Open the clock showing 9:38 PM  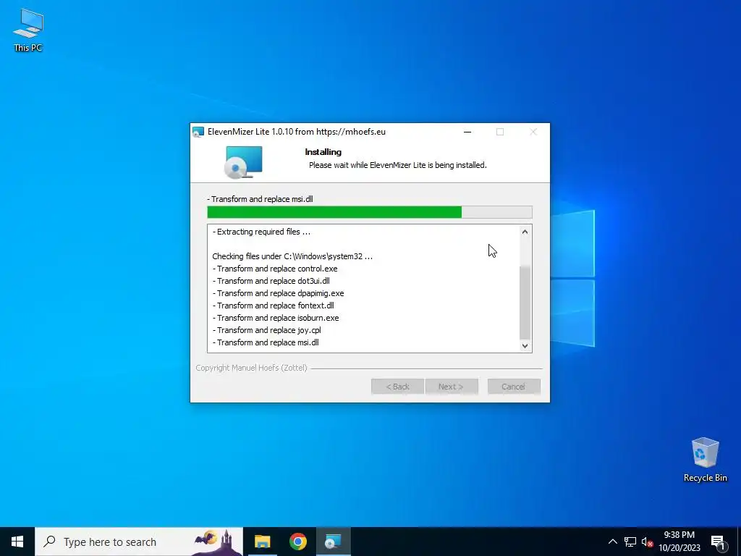(679, 542)
